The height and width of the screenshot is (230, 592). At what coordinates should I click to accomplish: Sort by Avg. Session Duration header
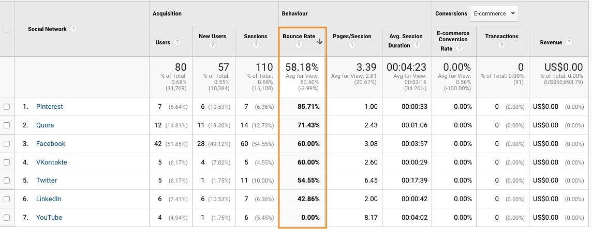406,41
